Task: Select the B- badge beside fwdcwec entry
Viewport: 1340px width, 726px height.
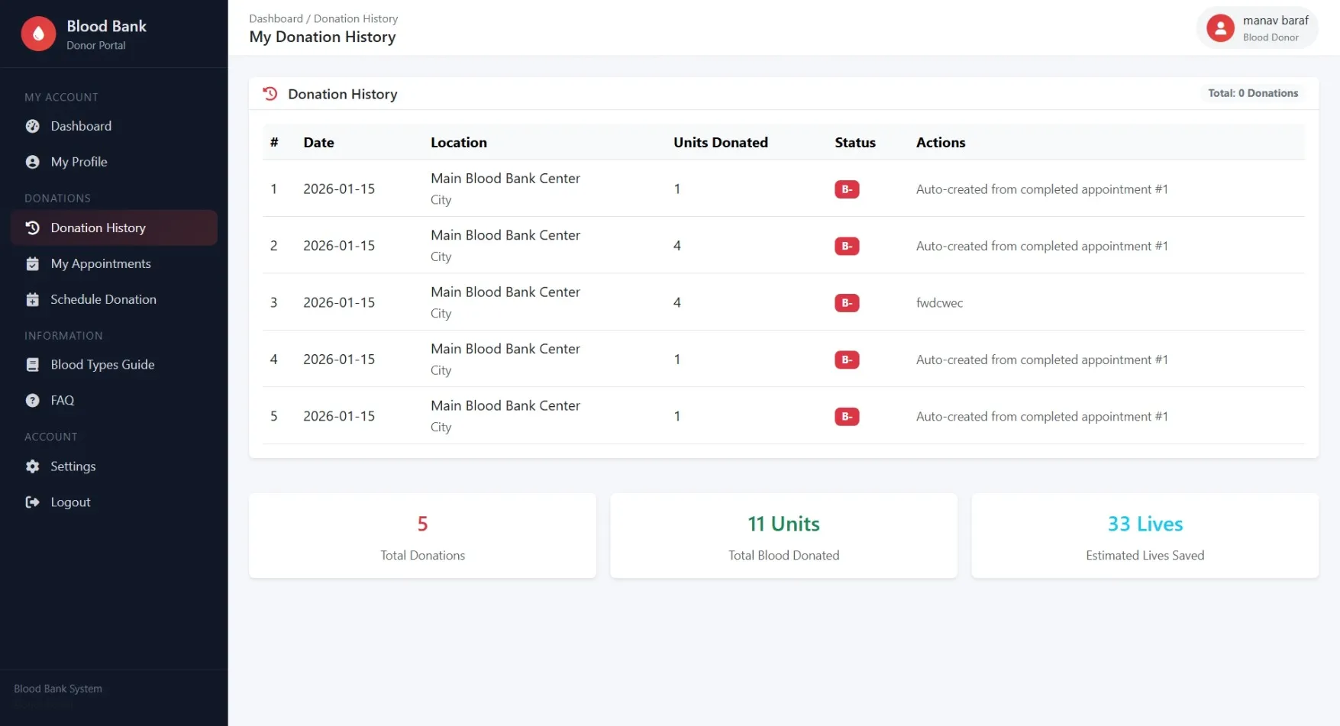Action: tap(846, 302)
